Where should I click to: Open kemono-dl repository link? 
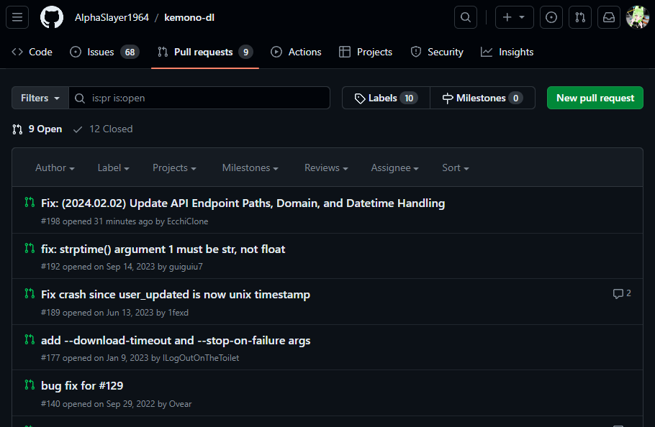tap(189, 17)
